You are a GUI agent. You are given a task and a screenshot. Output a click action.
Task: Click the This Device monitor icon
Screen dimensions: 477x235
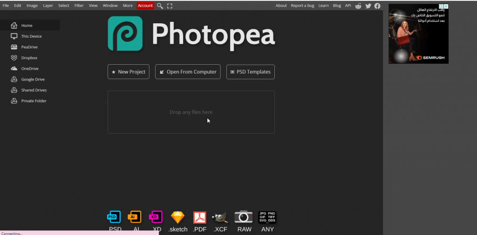pos(14,36)
